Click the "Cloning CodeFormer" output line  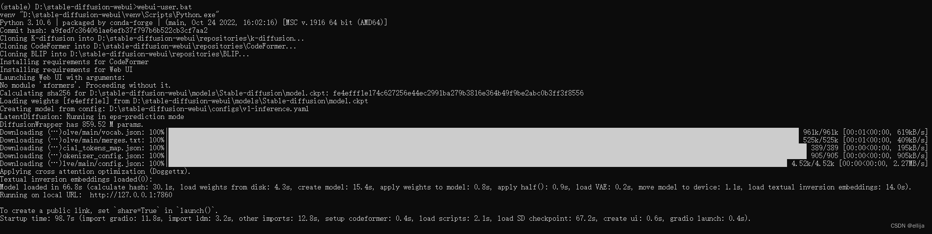tap(148, 46)
